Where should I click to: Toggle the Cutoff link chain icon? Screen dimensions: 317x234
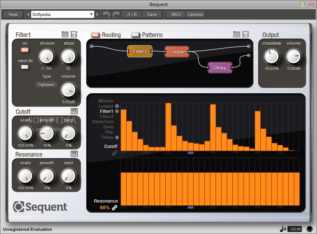tap(115, 153)
